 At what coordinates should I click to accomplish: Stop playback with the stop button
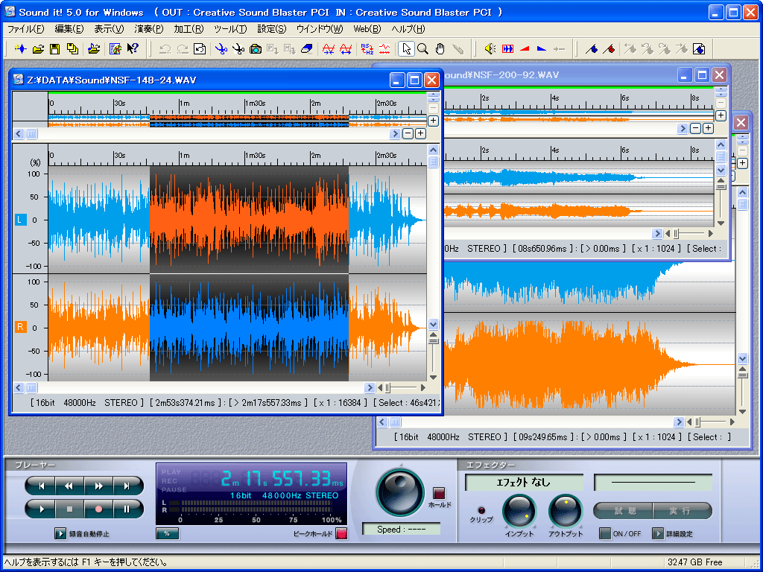(x=69, y=509)
